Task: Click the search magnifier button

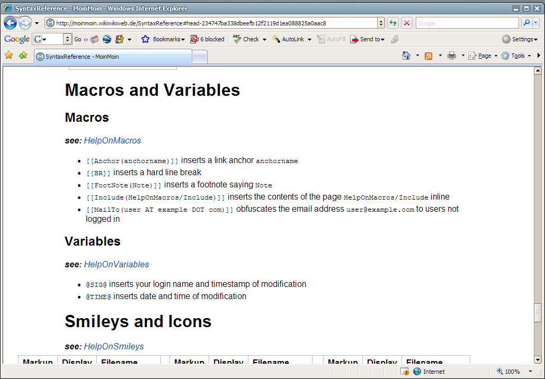Action: pos(526,23)
